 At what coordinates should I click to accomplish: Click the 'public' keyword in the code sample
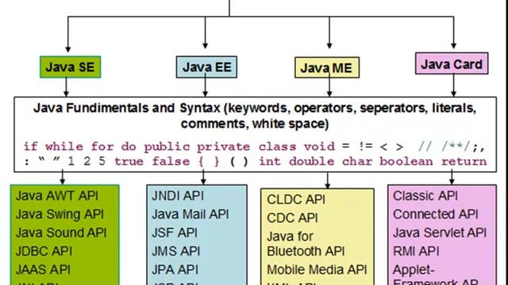click(x=167, y=147)
